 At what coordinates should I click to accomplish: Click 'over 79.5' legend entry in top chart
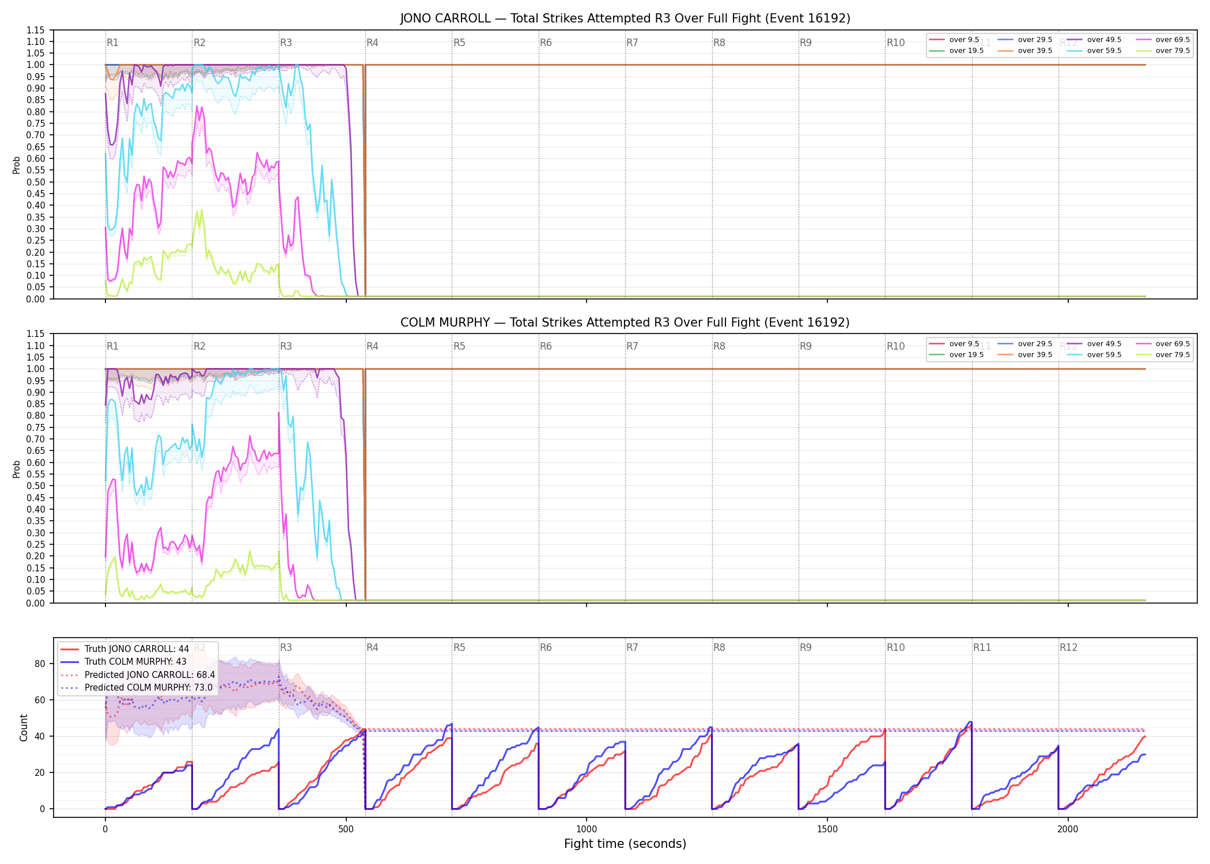coord(1163,51)
